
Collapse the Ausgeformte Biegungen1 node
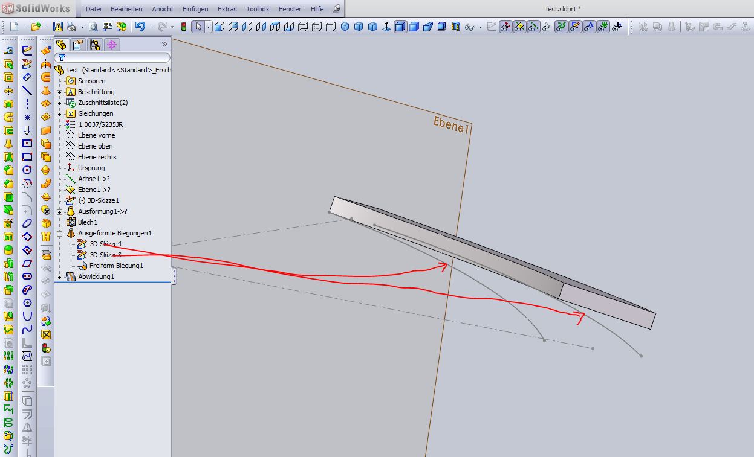point(60,234)
